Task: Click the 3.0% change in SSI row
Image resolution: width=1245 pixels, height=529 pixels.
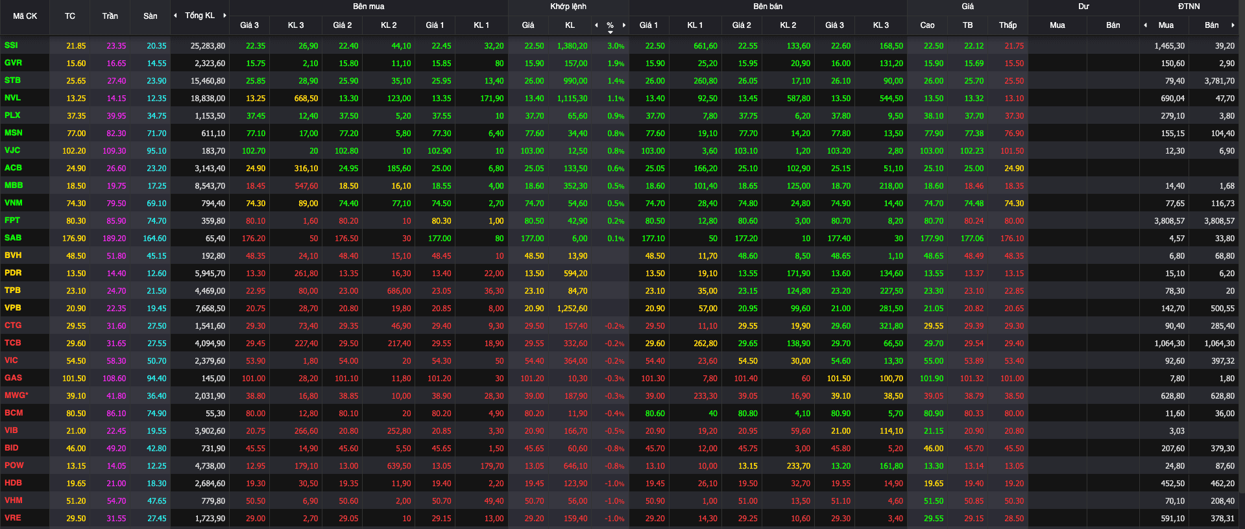Action: point(616,46)
